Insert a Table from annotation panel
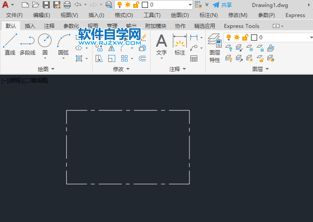This screenshot has height=222, width=313. tap(194, 58)
